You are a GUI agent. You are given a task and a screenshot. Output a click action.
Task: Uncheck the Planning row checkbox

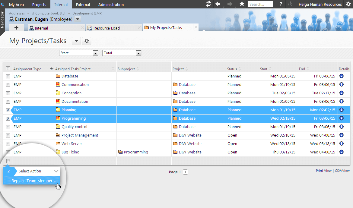click(x=8, y=110)
